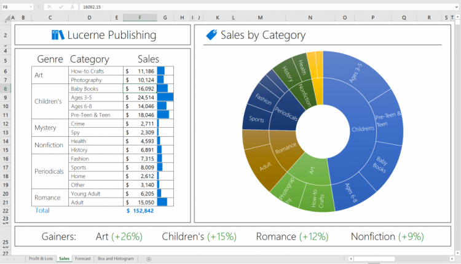Click the How-to Crafts green chart segment
The image size is (461, 264).
(318, 198)
